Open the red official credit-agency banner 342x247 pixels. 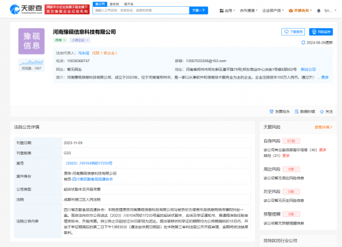click(67, 9)
